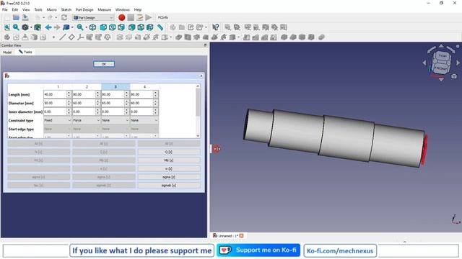The image size is (462, 259).
Task: Open the Part Design menu
Action: pos(84,9)
